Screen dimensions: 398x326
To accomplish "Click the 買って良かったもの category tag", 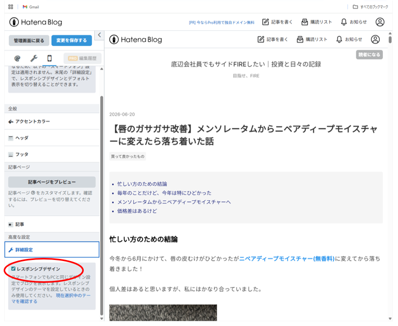I will (127, 157).
